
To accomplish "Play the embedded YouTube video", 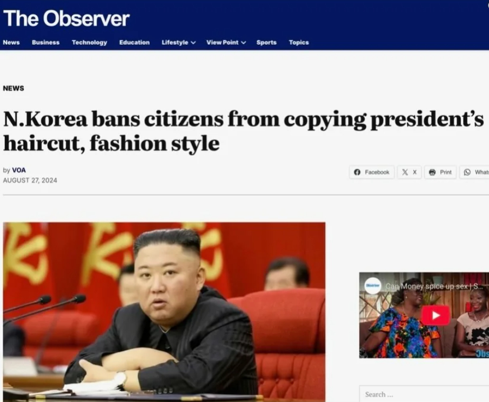I will pos(436,315).
